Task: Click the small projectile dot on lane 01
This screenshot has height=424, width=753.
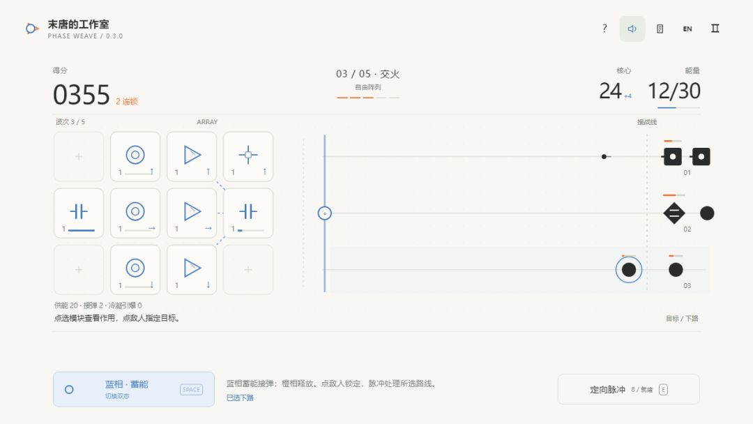Action: coord(604,156)
